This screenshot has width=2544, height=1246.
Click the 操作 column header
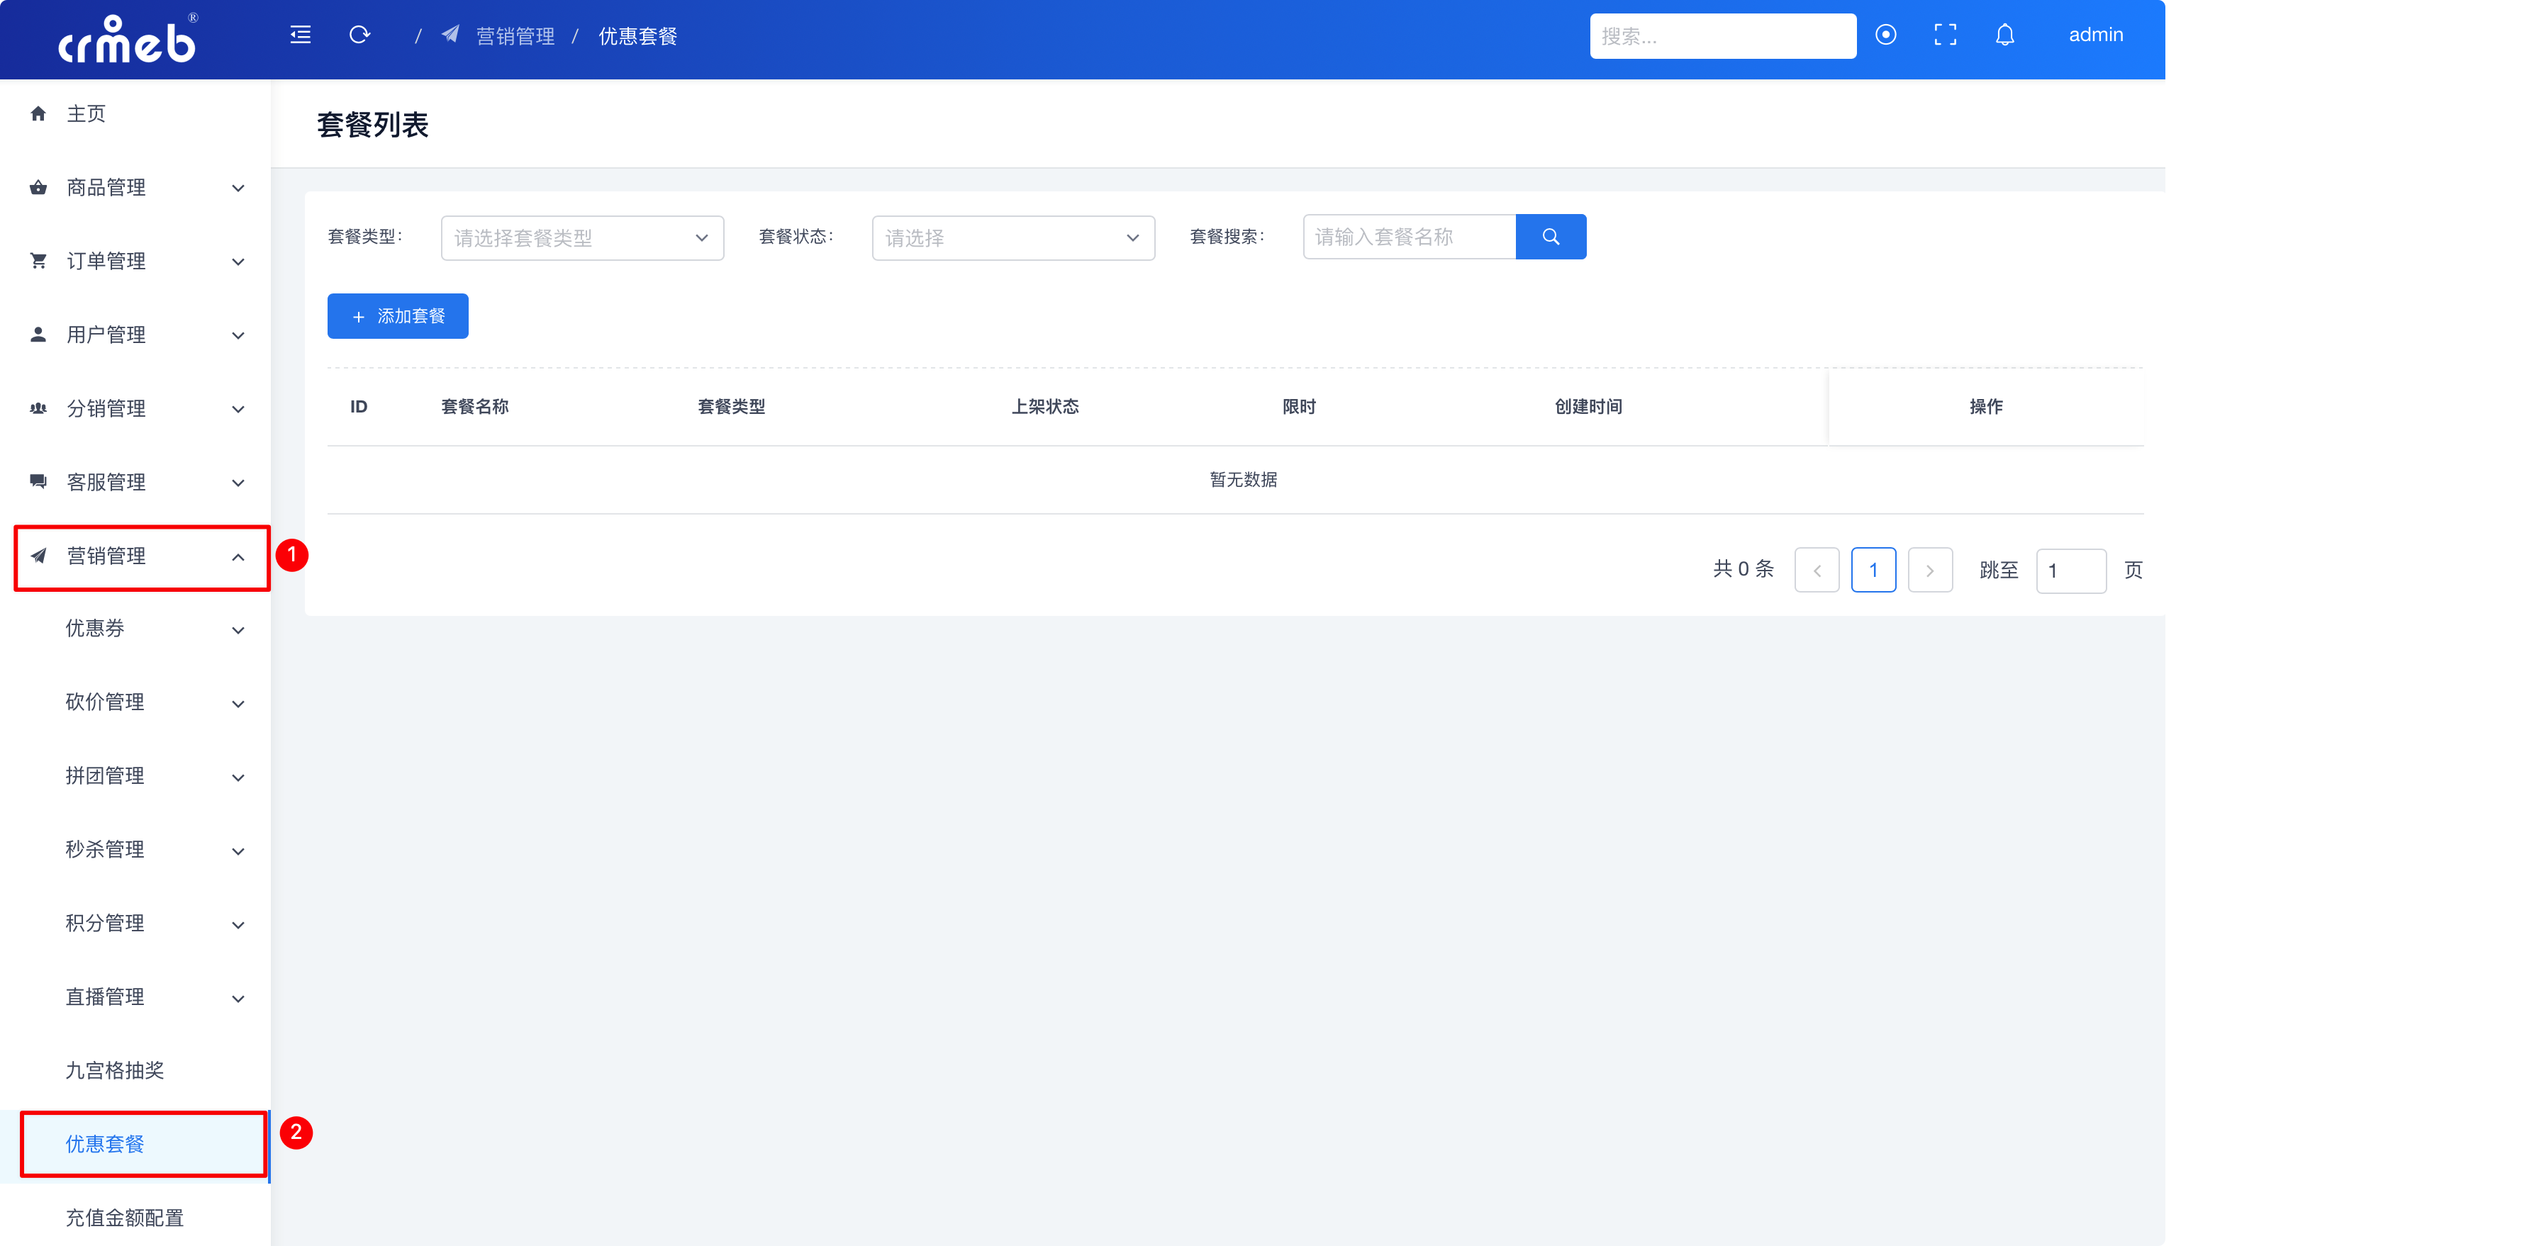pos(1986,407)
